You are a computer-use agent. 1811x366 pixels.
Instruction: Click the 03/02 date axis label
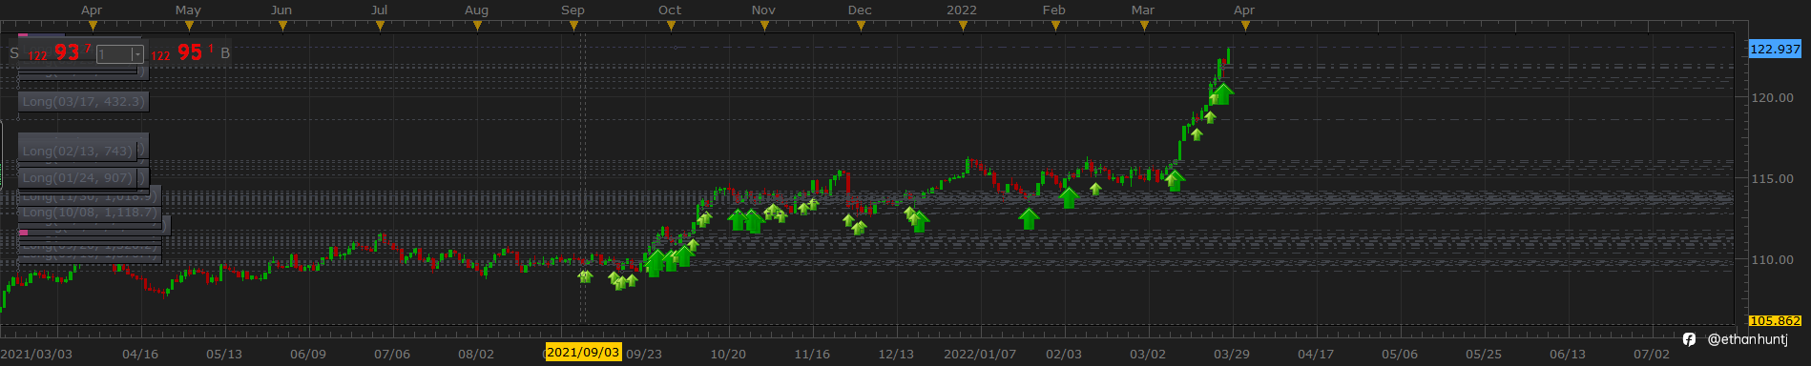click(x=1148, y=354)
